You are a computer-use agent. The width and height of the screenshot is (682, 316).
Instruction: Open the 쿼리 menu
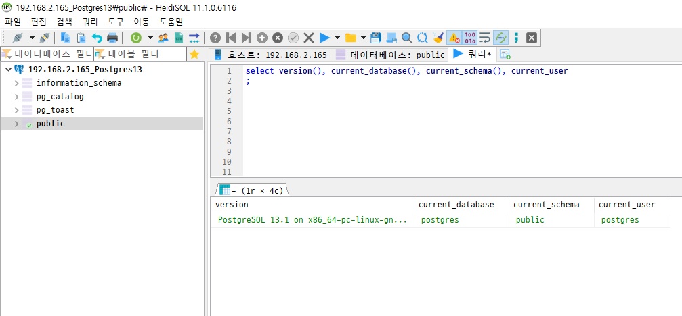click(x=90, y=21)
